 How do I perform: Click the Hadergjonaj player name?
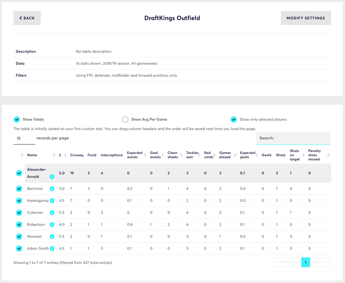(38, 201)
